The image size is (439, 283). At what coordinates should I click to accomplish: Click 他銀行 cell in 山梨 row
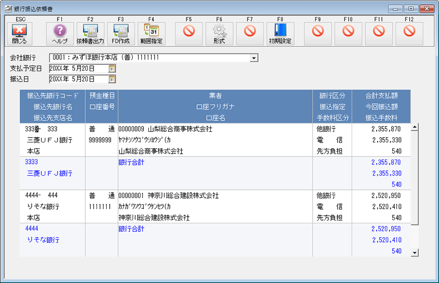click(326, 129)
